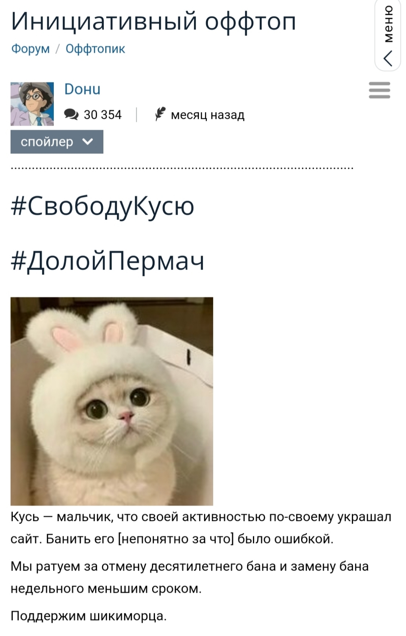Click the месяц назад timestamp
406x636 pixels.
[x=208, y=114]
